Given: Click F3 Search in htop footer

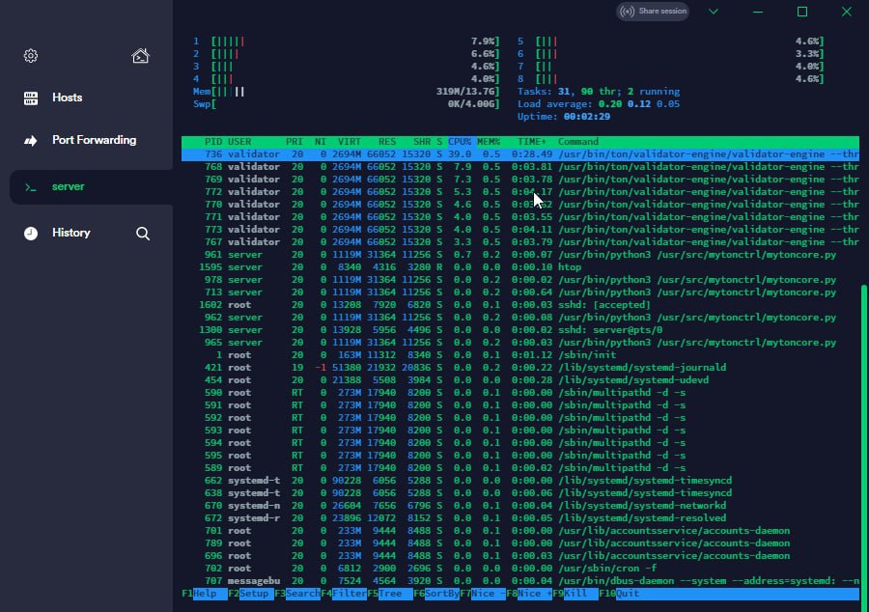Looking at the screenshot, I should 297,594.
